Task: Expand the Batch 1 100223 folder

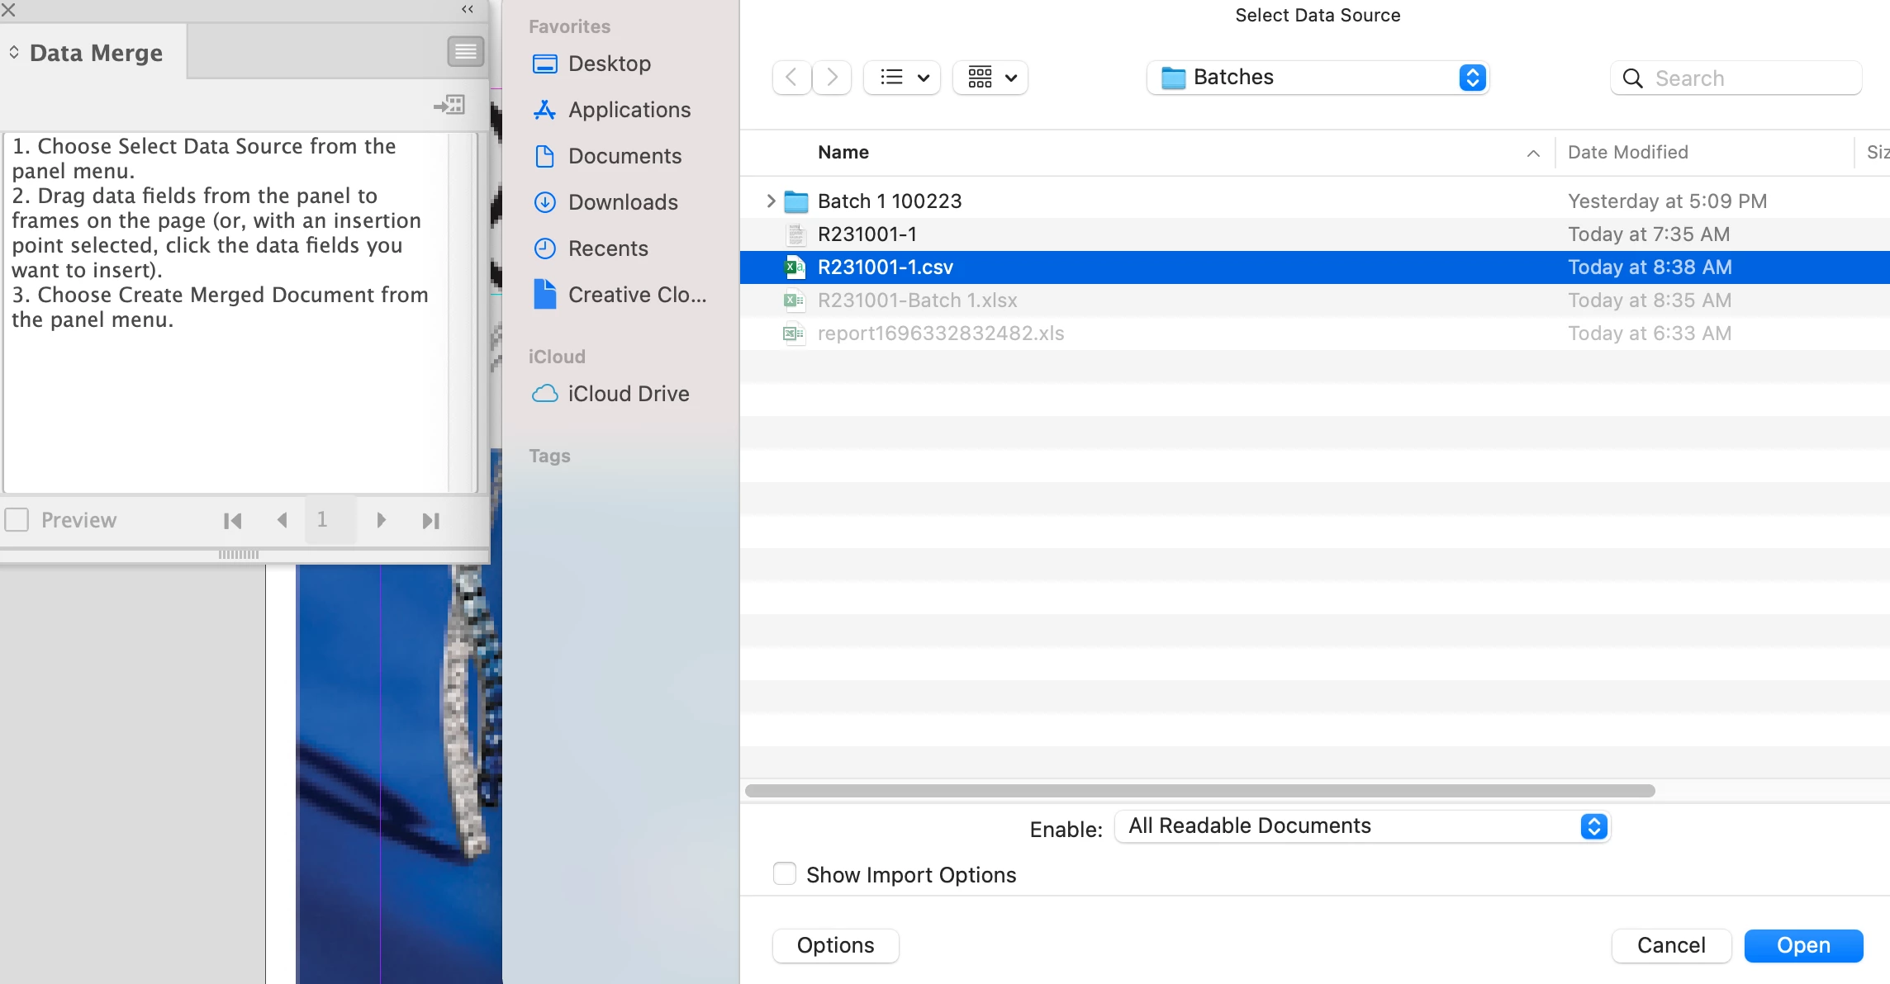Action: [x=770, y=201]
